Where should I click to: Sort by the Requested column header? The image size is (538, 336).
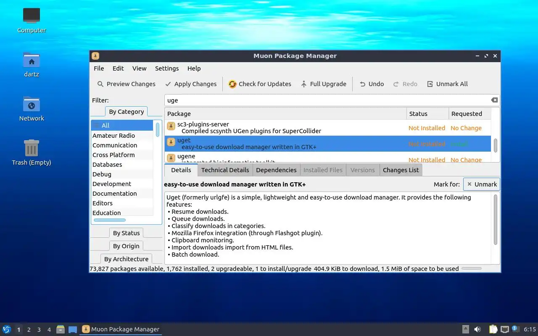point(469,114)
